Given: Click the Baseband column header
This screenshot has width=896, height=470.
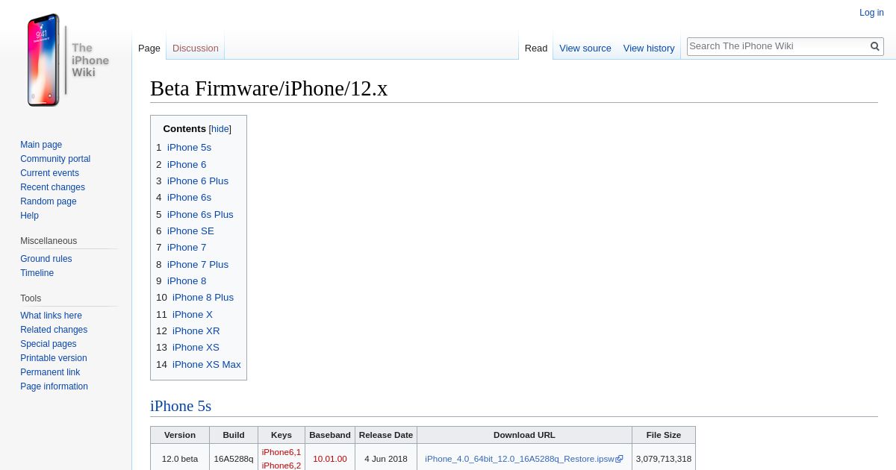Looking at the screenshot, I should click(x=330, y=435).
